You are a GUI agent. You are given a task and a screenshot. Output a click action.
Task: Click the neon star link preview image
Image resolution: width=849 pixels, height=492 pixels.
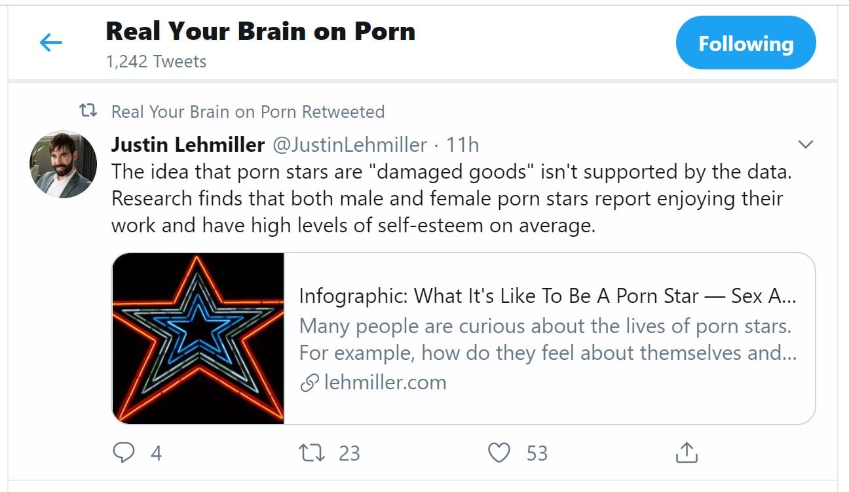click(198, 339)
